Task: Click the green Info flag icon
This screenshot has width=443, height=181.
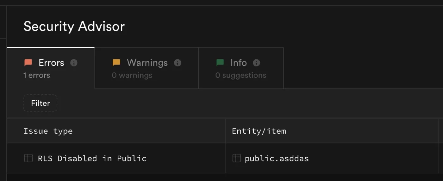Action: point(220,63)
